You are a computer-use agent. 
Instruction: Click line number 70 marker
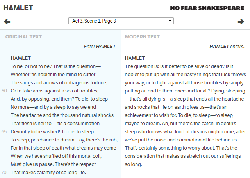tap(4, 173)
